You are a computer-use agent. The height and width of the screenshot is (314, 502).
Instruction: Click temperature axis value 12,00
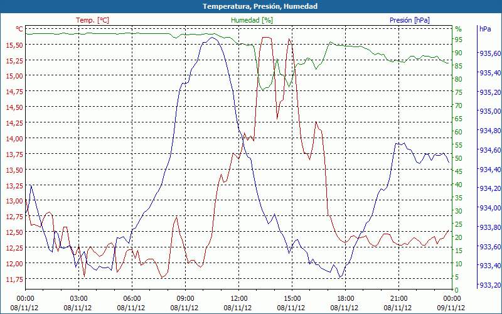14,264
